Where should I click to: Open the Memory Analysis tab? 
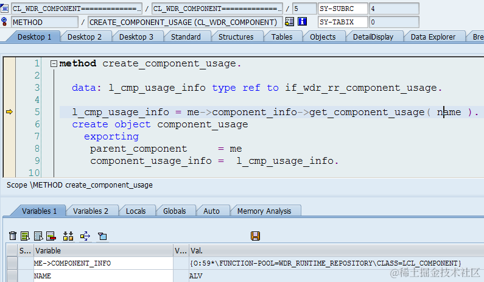(x=264, y=211)
